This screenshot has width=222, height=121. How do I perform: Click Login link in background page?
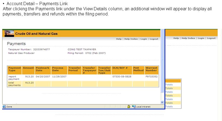(201, 38)
